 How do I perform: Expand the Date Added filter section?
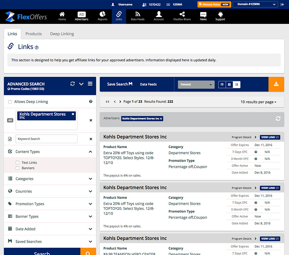pos(90,229)
